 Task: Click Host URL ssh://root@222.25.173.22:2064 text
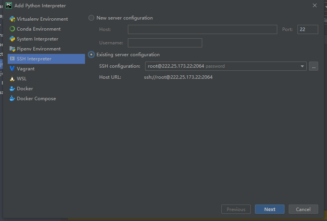178,77
